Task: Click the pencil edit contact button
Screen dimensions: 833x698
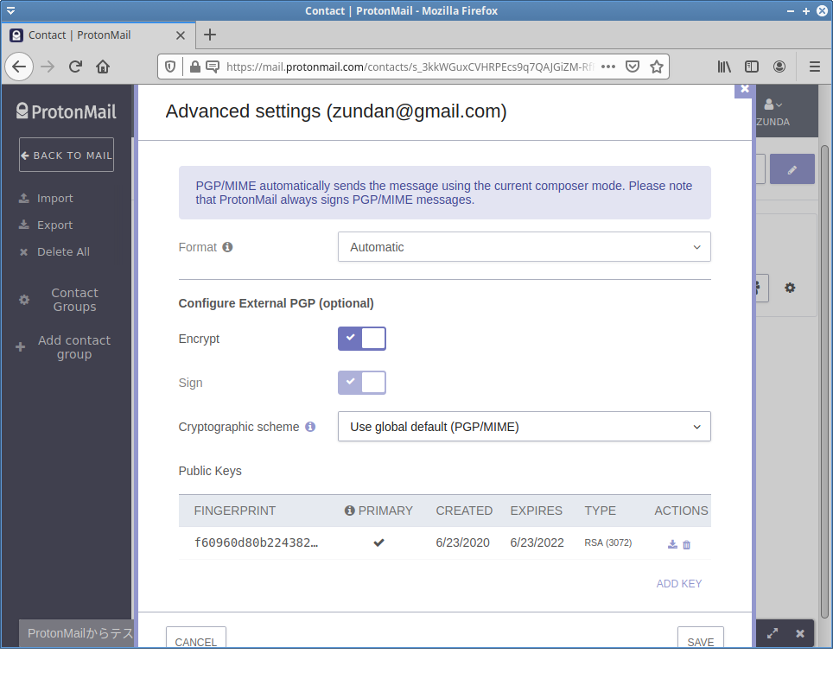Action: point(792,169)
